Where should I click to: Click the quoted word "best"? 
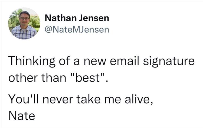pos(87,78)
